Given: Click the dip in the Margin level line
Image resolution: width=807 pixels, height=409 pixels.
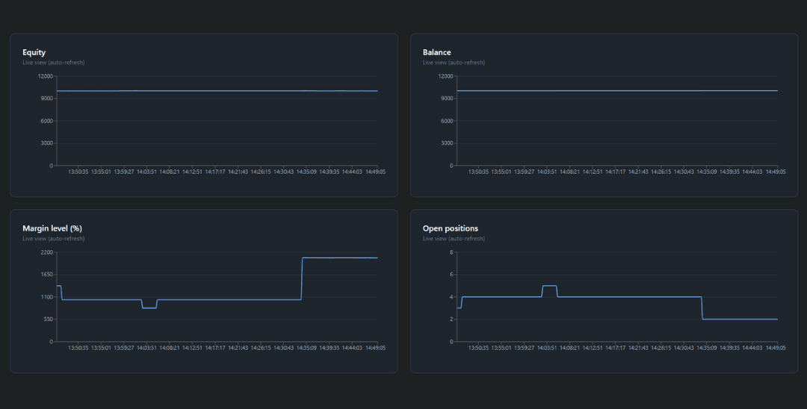Looking at the screenshot, I should pyautogui.click(x=149, y=307).
